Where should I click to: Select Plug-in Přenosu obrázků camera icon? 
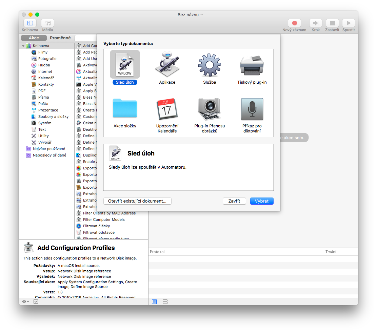[x=210, y=109]
